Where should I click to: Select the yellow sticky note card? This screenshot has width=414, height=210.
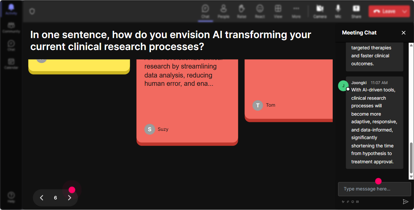pyautogui.click(x=79, y=67)
